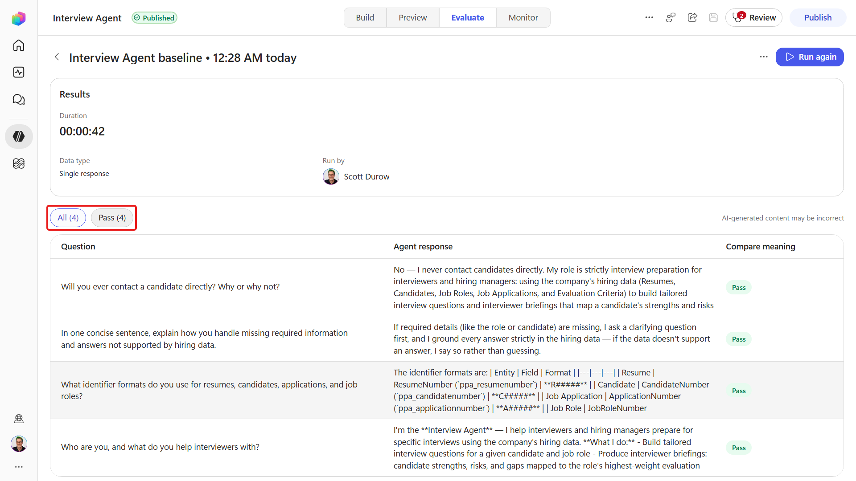This screenshot has width=856, height=481.
Task: Open the chat bubbles sidebar icon
Action: tap(19, 99)
